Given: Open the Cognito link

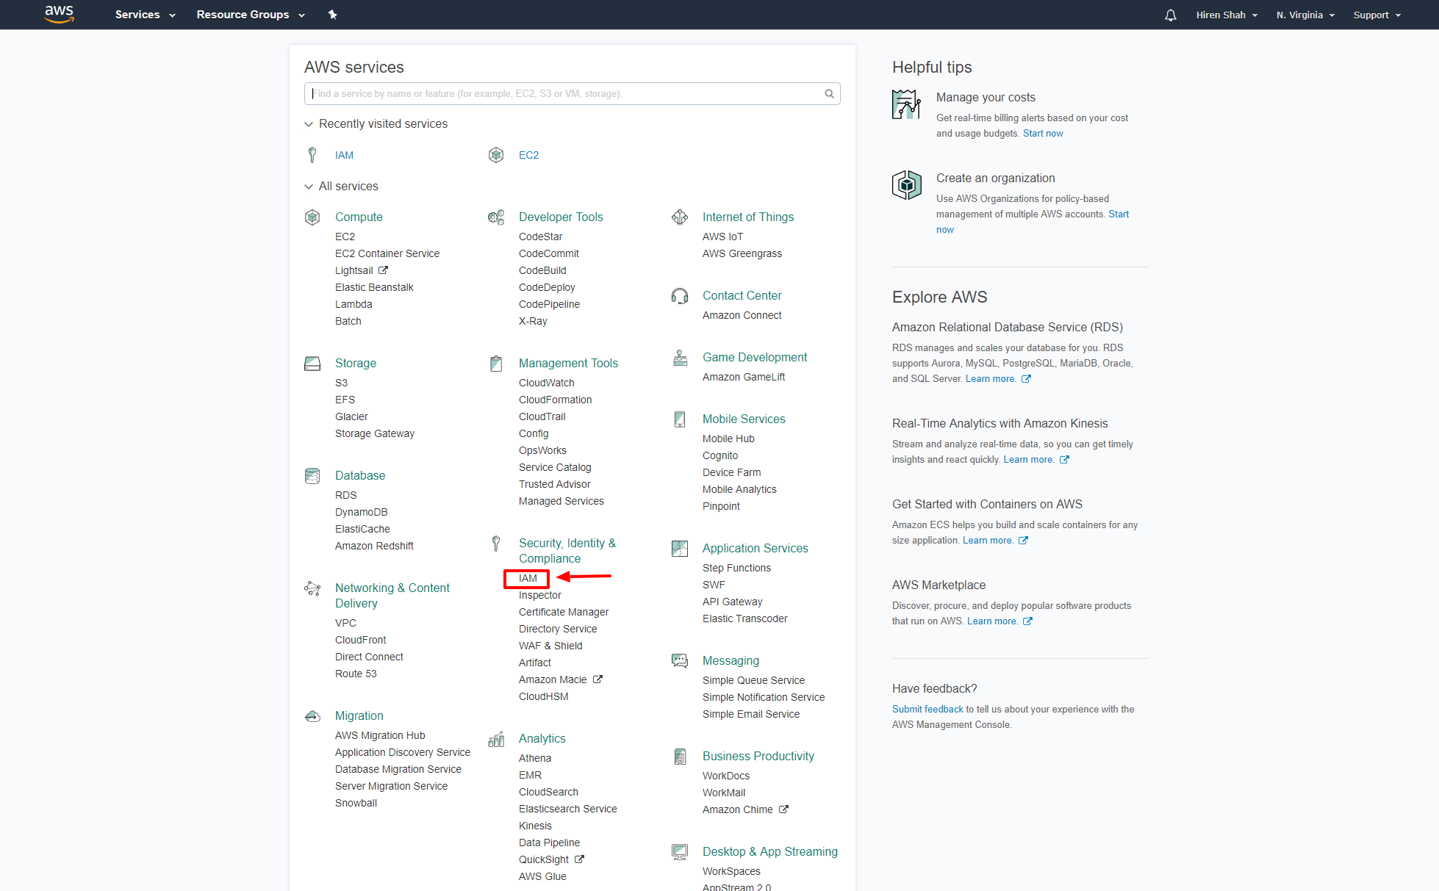Looking at the screenshot, I should (720, 455).
